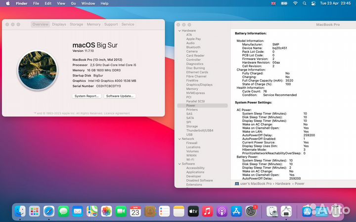The image size is (356, 222).
Task: Open Control Center in menu bar
Action: point(313,3)
